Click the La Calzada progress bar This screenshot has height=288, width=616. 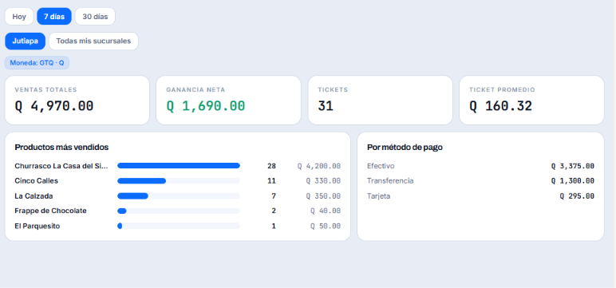tap(179, 196)
